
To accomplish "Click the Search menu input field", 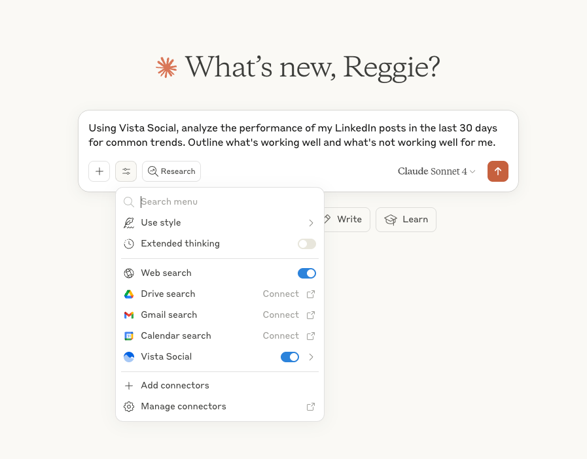I will click(196, 201).
